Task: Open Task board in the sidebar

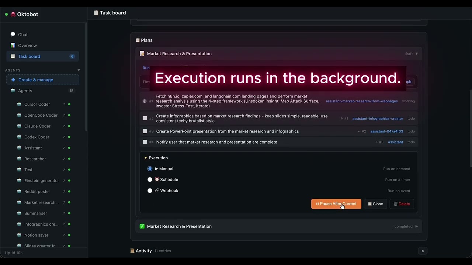Action: point(42,56)
